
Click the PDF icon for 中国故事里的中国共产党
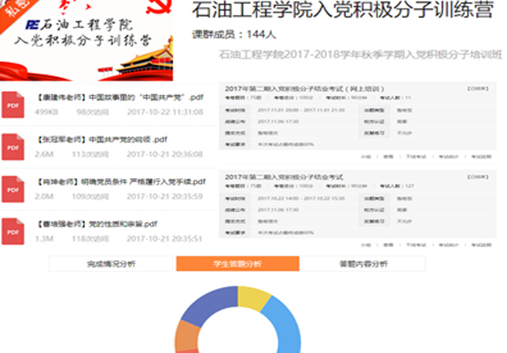point(13,104)
